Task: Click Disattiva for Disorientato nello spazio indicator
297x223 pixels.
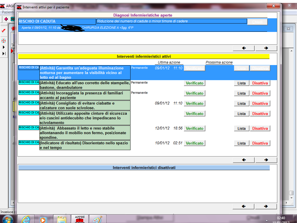Action: [x=260, y=143]
